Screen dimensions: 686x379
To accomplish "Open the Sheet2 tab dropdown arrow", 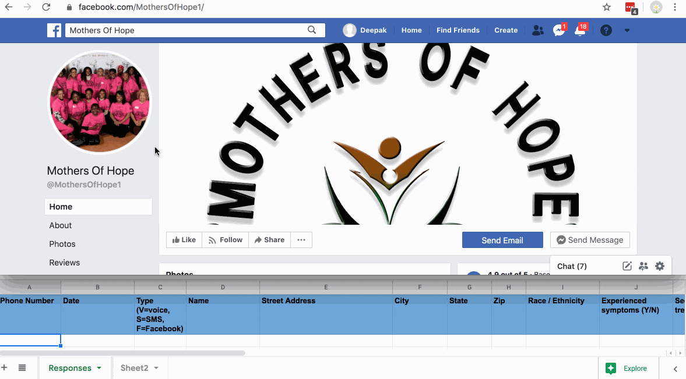I will [x=156, y=368].
